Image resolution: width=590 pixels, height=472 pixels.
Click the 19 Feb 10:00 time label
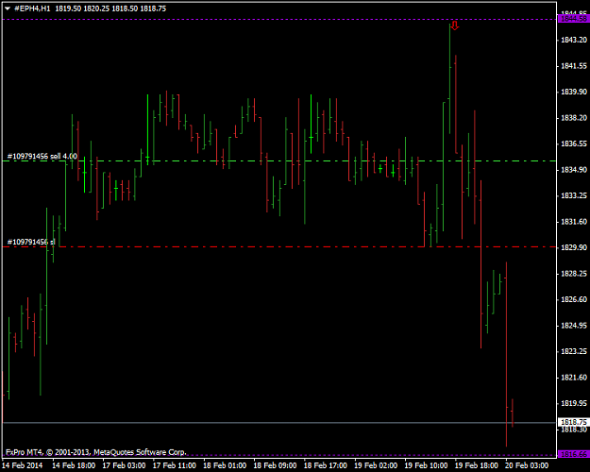(427, 465)
